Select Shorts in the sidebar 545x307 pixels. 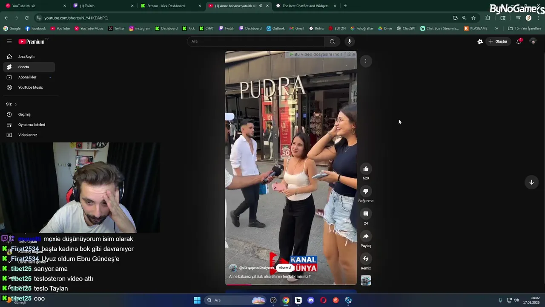pyautogui.click(x=29, y=67)
